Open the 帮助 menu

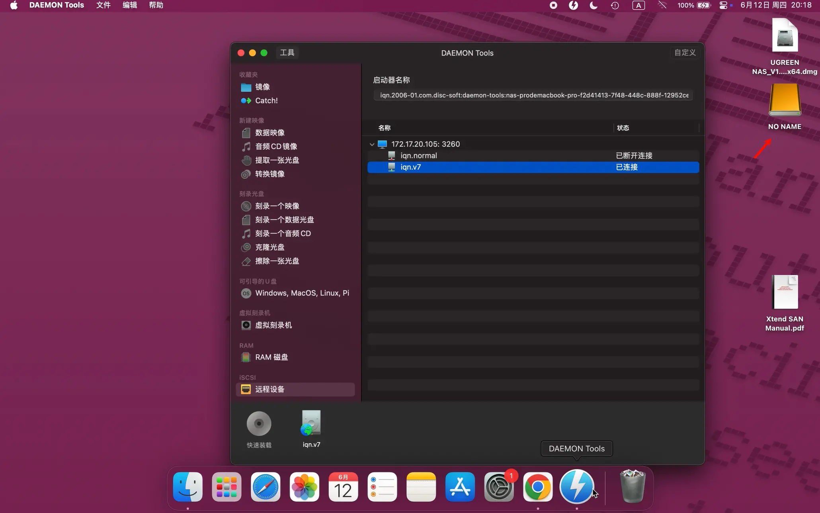[x=156, y=5]
